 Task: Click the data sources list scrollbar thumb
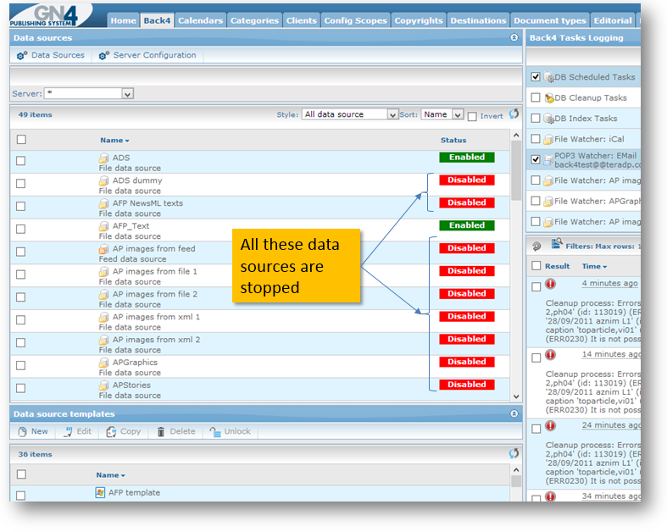[516, 170]
